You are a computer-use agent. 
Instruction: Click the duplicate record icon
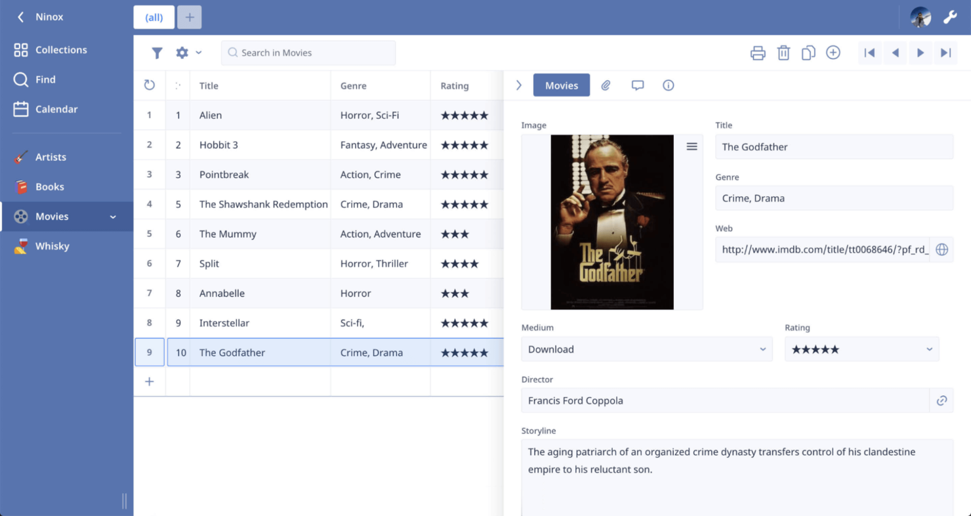808,53
